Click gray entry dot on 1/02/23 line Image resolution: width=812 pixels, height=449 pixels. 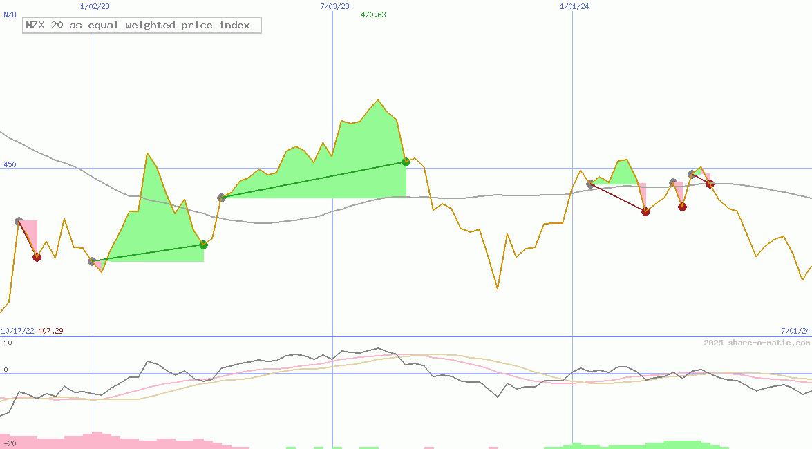click(93, 261)
